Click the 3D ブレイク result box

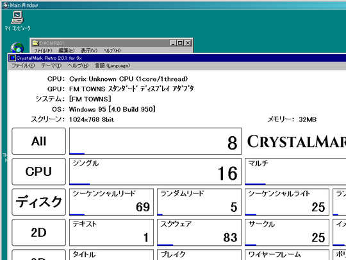(x=199, y=255)
